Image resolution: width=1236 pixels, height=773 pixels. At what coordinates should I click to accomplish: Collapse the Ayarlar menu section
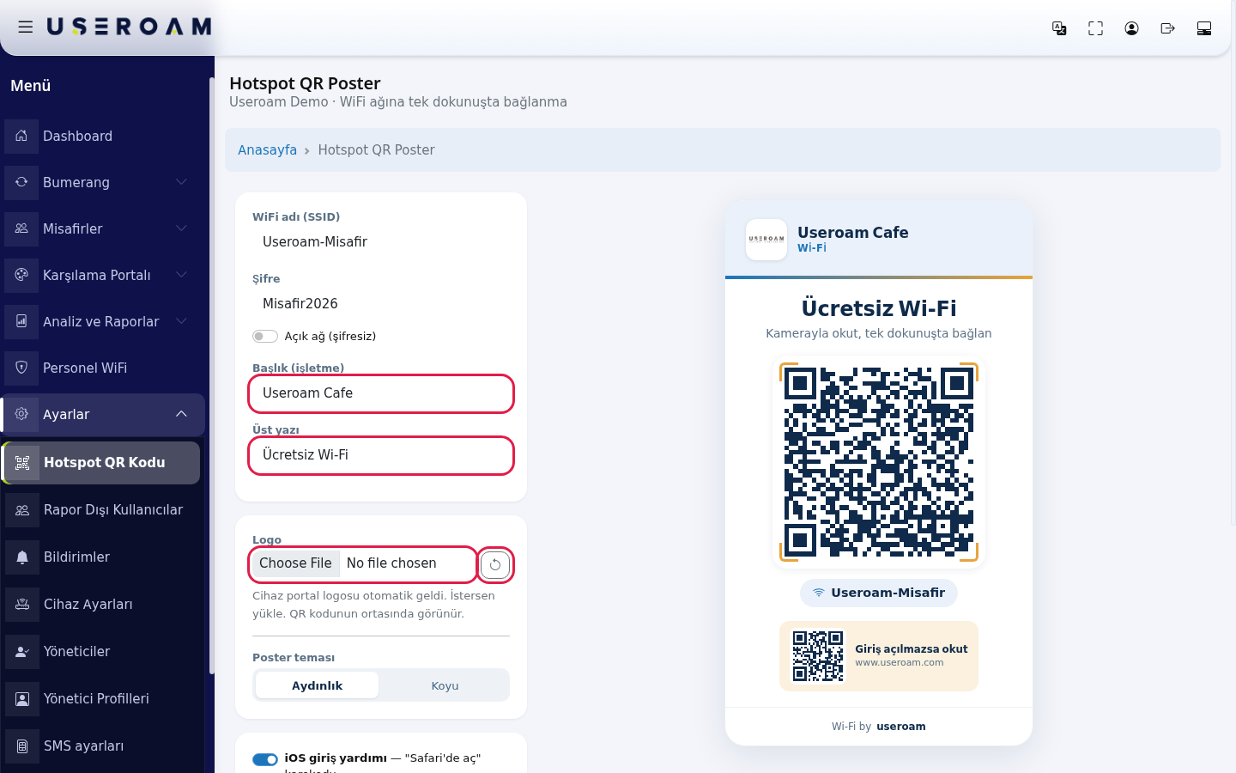point(103,414)
